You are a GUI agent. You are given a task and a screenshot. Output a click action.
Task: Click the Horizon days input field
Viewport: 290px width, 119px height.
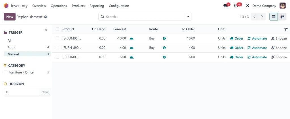[21, 92]
